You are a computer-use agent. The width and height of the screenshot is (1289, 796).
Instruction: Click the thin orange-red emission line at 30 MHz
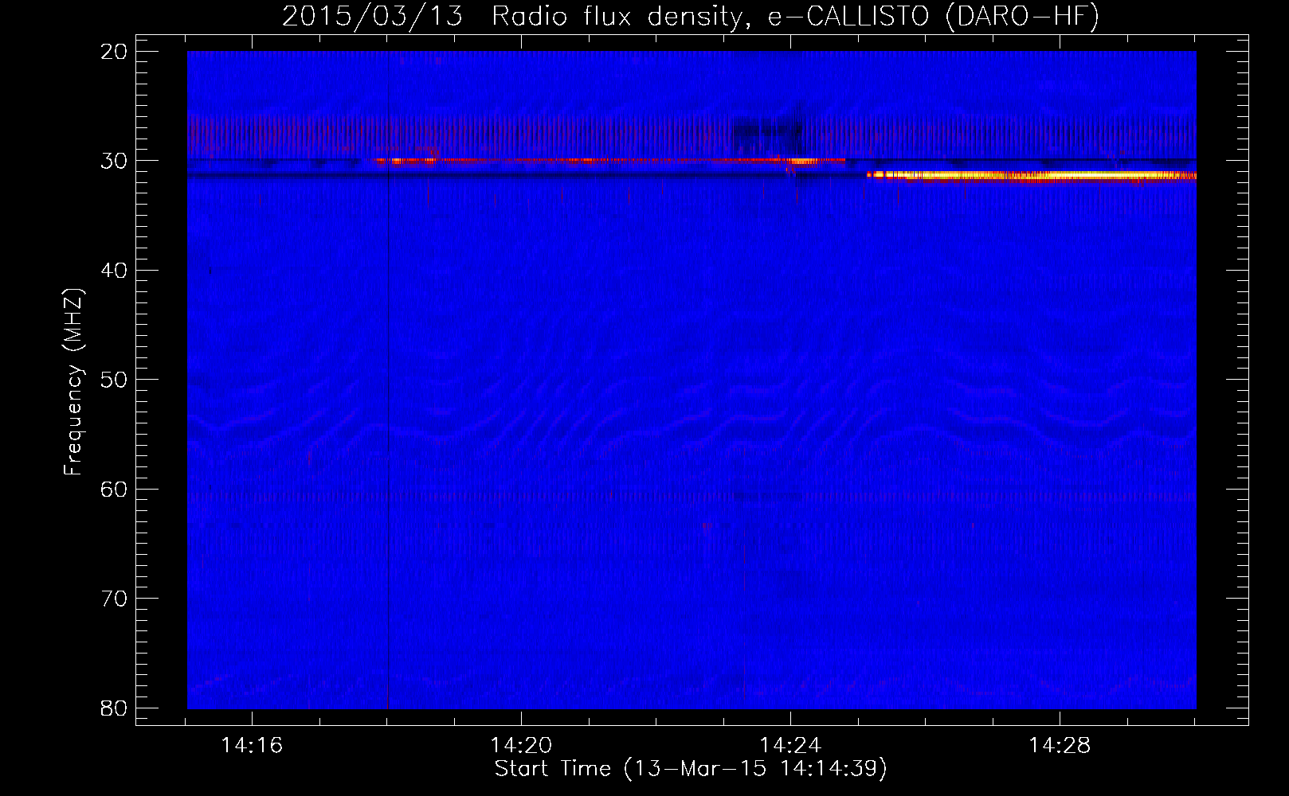coord(607,161)
